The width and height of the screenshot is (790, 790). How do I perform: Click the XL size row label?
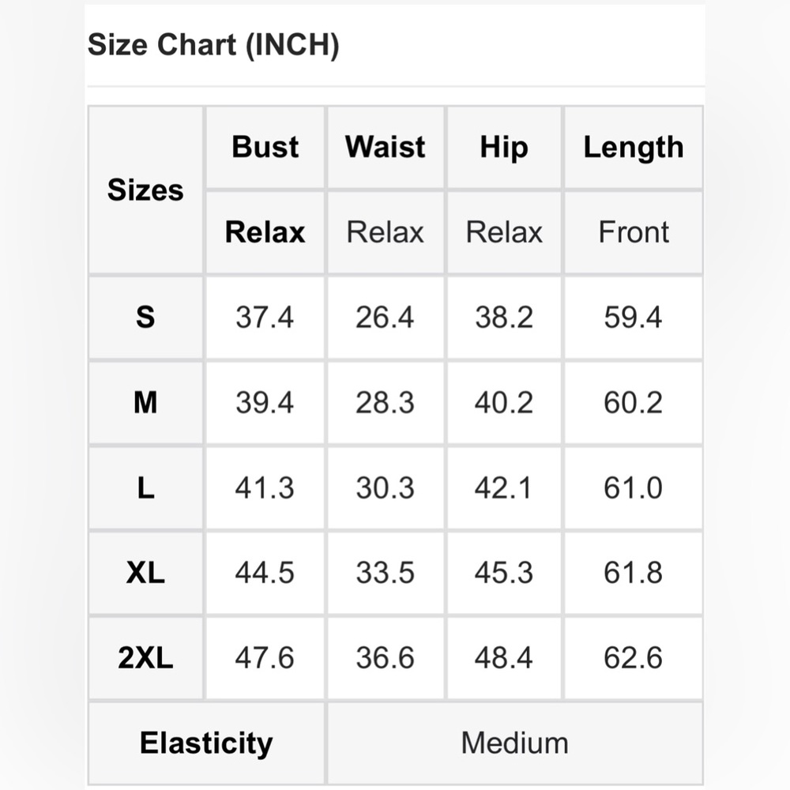[145, 573]
